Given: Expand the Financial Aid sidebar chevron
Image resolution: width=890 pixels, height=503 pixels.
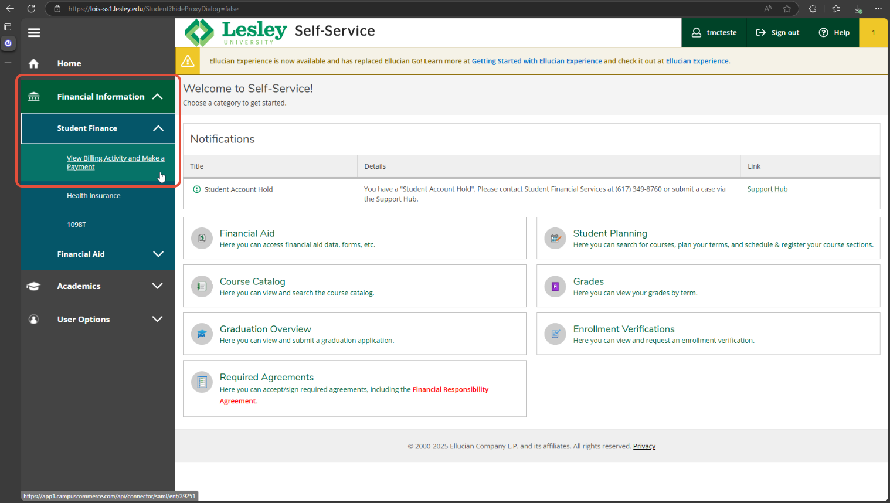Looking at the screenshot, I should [x=158, y=254].
